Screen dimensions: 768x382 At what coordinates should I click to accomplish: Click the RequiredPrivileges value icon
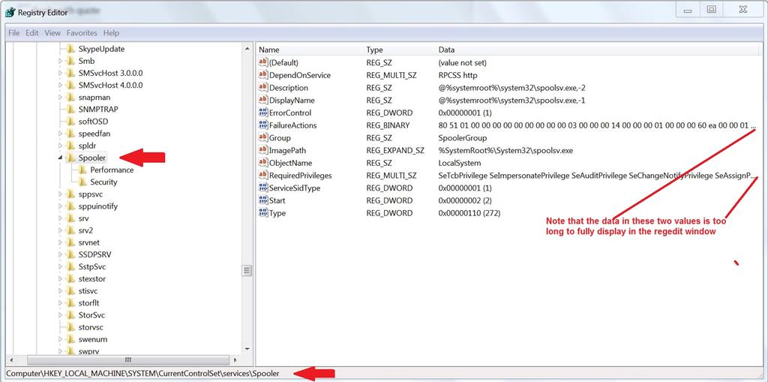point(263,176)
